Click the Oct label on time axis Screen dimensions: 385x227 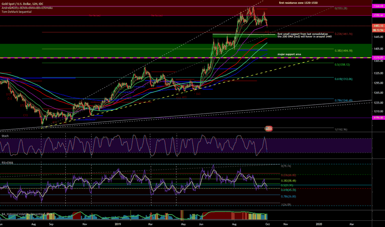[x=267, y=224]
